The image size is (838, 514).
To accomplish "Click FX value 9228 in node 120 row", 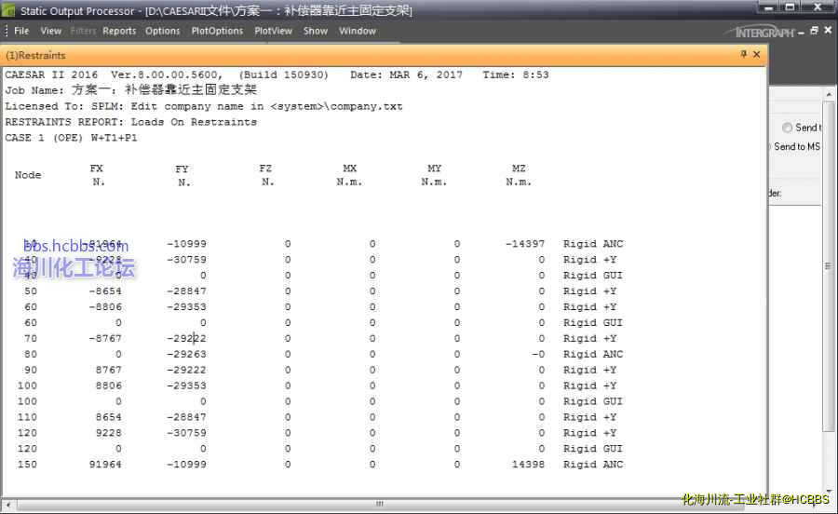I will click(109, 433).
